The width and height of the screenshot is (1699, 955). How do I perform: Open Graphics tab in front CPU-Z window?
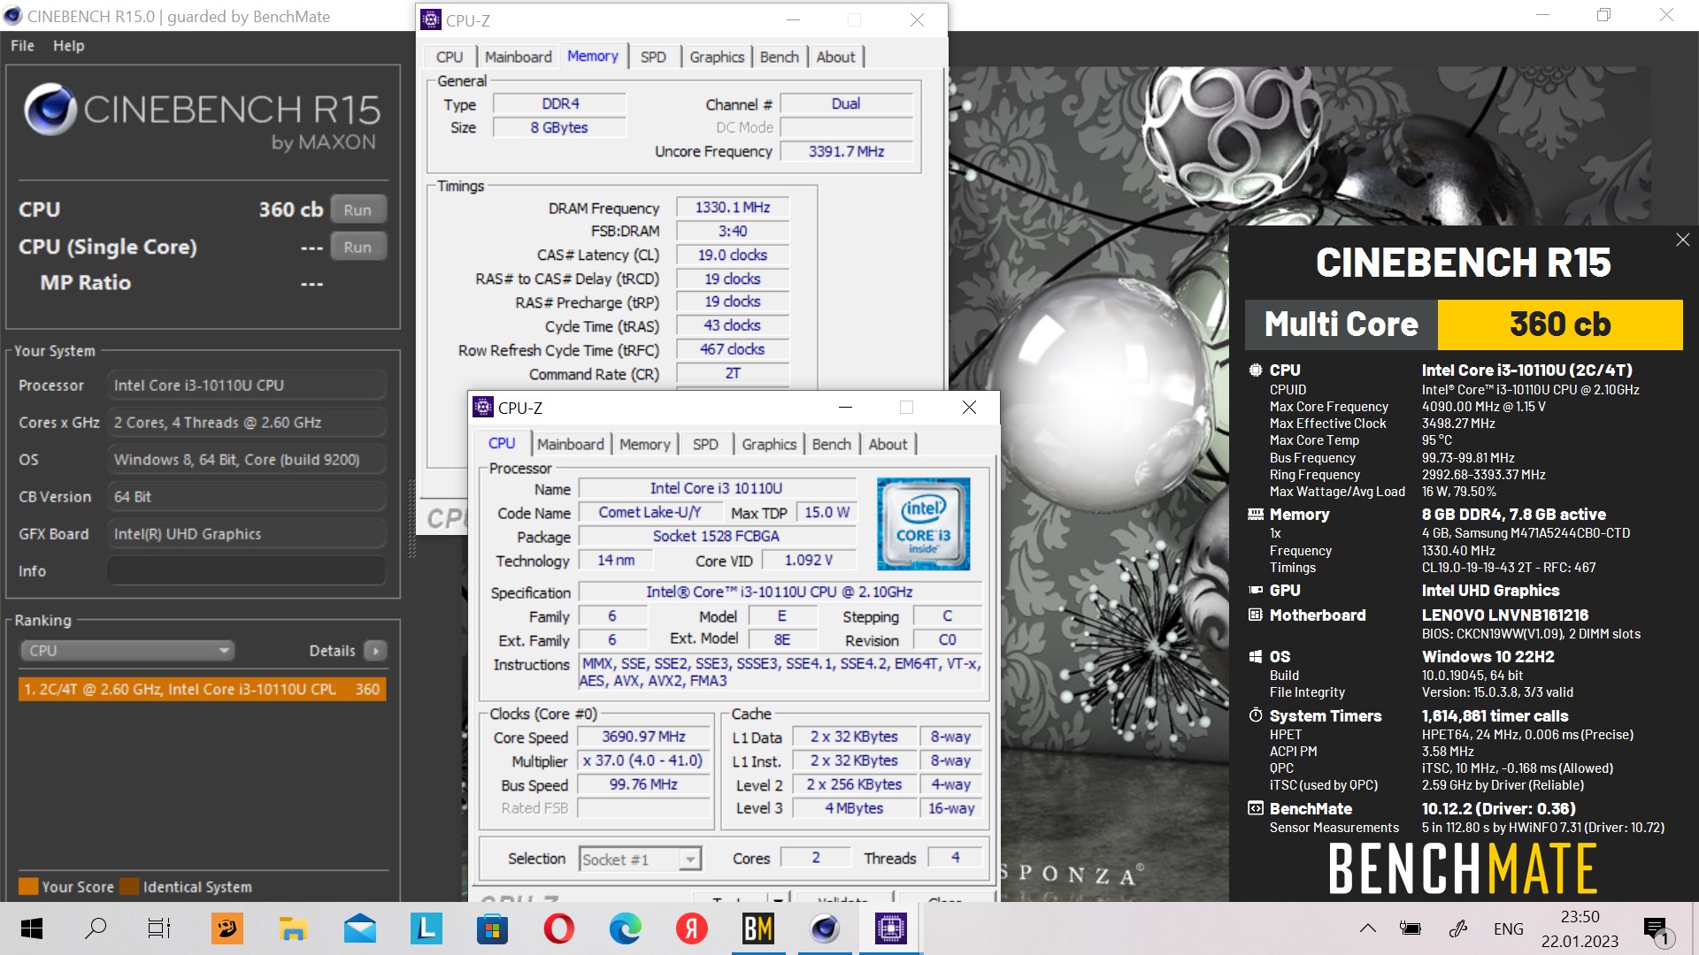point(769,444)
